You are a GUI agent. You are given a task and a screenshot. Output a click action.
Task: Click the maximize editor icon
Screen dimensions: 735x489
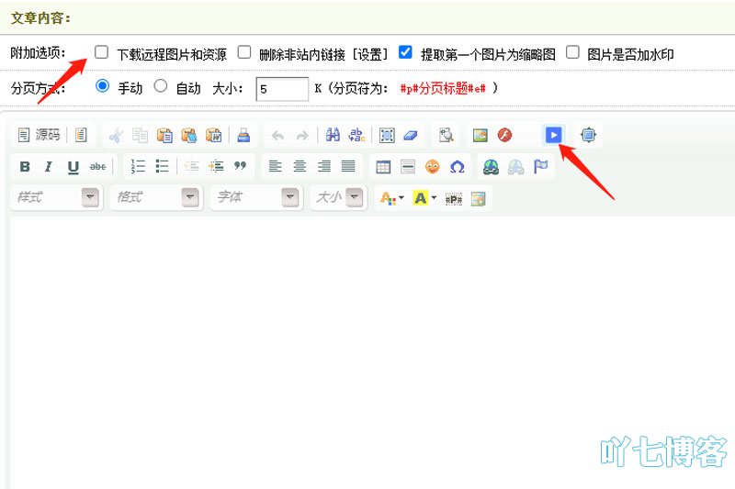(588, 135)
